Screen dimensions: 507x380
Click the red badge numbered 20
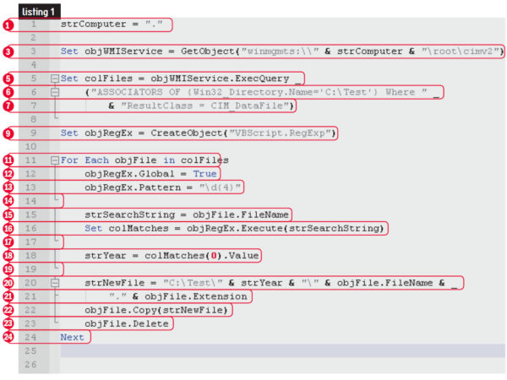(8, 282)
